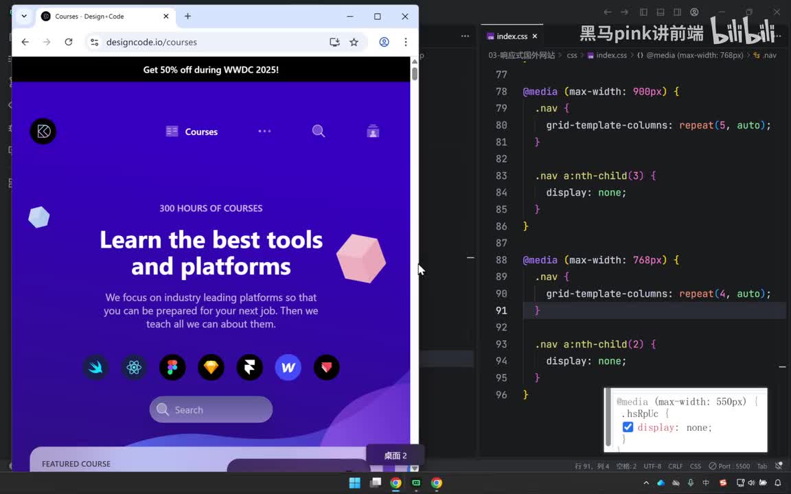
Task: Go forward in Chrome browser
Action: click(47, 42)
